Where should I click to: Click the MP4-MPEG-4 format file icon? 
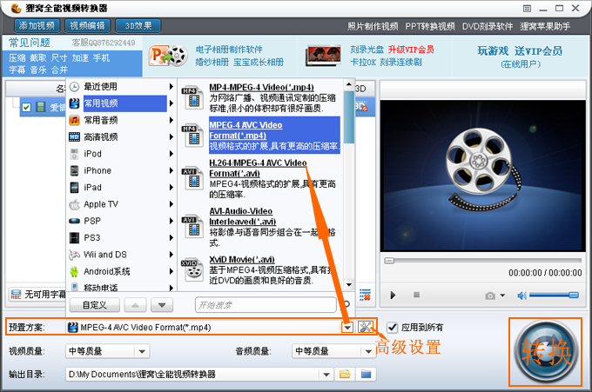point(193,97)
